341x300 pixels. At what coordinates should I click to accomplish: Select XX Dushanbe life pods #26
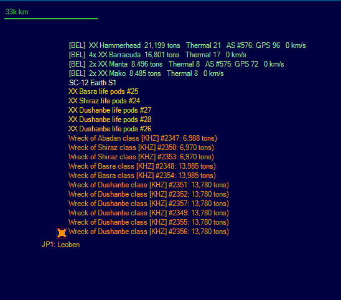point(110,129)
